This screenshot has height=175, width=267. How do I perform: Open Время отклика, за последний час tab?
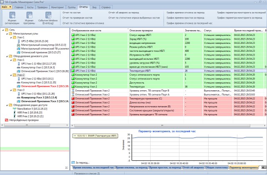pyautogui.click(x=93, y=167)
